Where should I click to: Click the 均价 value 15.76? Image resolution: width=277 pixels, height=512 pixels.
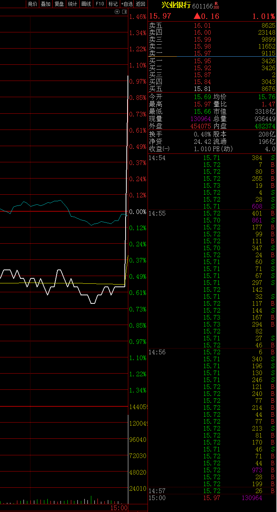pos(267,97)
